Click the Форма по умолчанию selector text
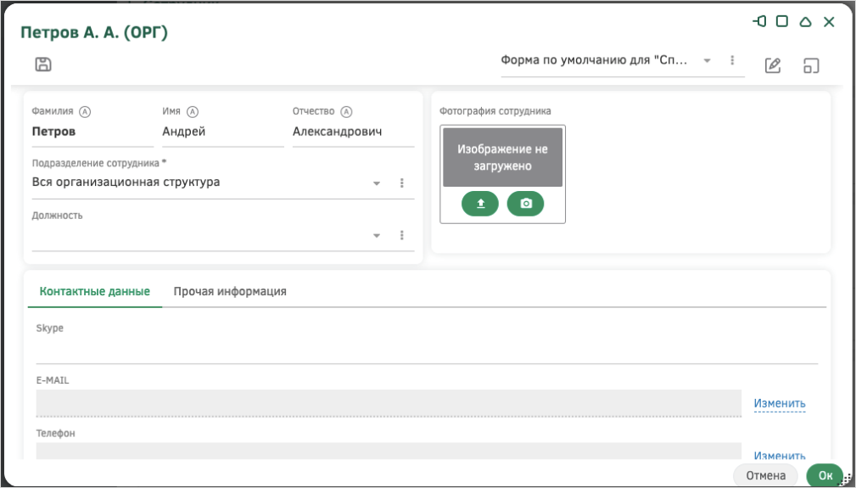 point(593,60)
